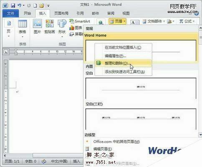
Task: Open the 页眉 header dropdown button
Action: [x=117, y=21]
